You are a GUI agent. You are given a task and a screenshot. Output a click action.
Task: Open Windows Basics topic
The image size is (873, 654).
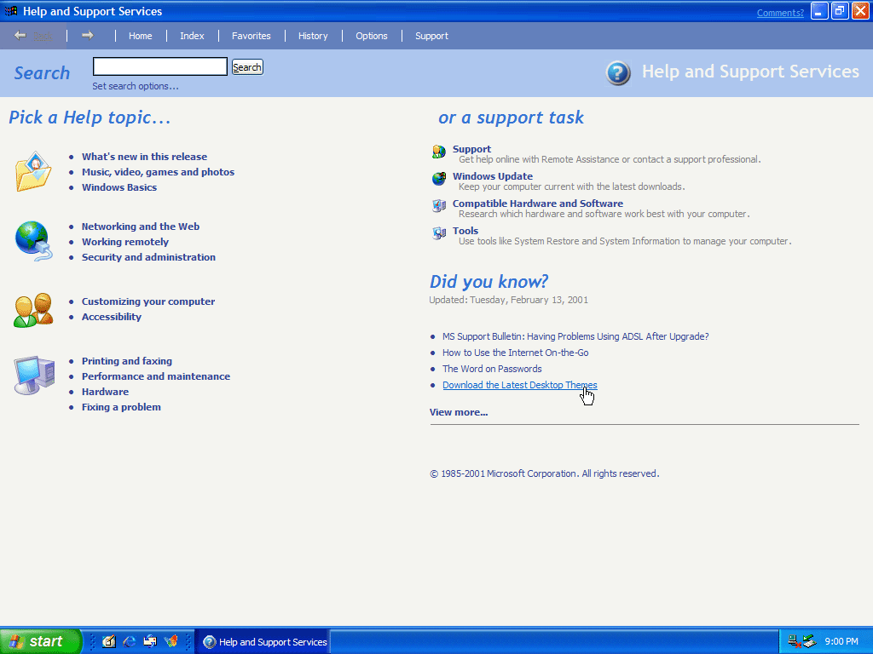point(119,187)
